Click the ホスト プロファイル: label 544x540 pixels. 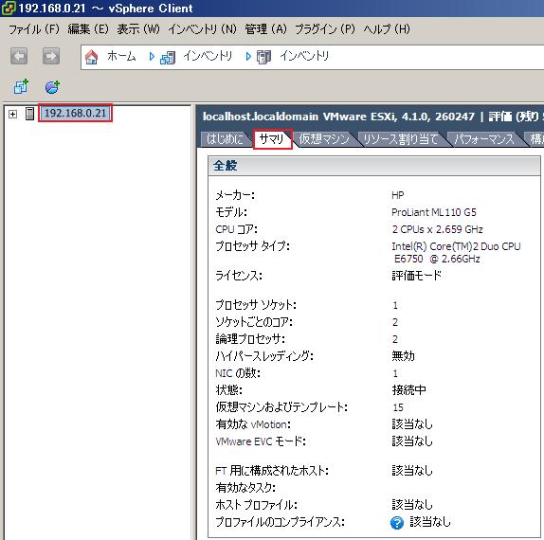(256, 505)
